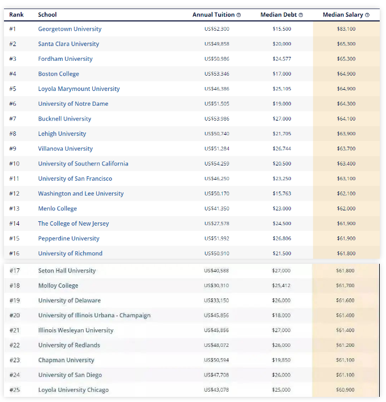
Task: Click University of Delaware's $61,600 salary
Action: coord(345,300)
